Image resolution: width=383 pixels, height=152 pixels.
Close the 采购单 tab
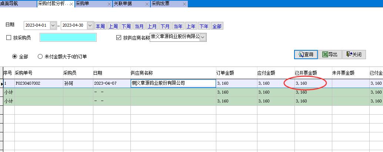pyautogui.click(x=109, y=4)
